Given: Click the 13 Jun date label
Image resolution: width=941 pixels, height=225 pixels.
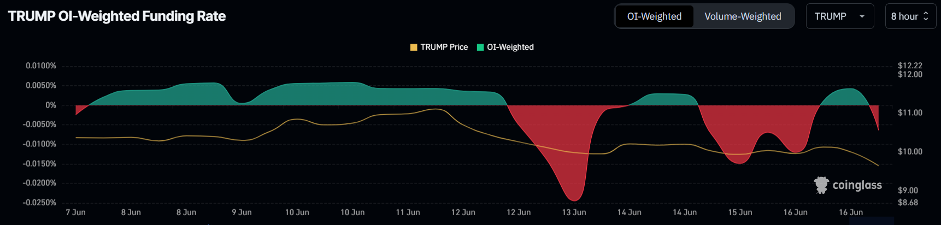Looking at the screenshot, I should coord(574,212).
